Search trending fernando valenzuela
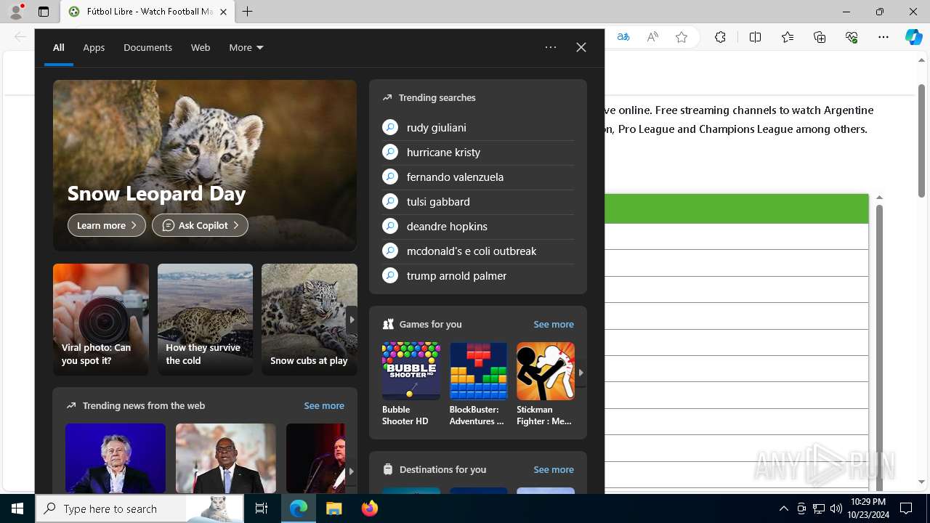The height and width of the screenshot is (523, 930). [478, 177]
